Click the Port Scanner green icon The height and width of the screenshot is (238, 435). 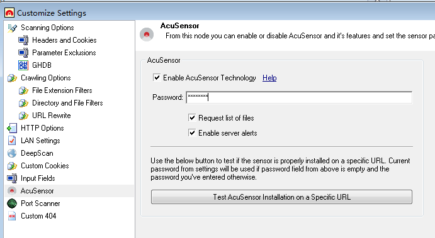coord(12,203)
